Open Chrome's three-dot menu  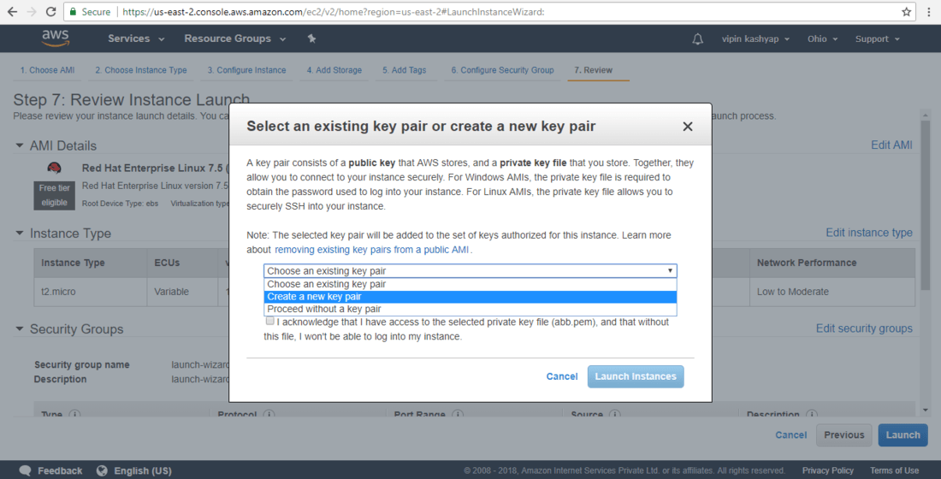pos(929,12)
